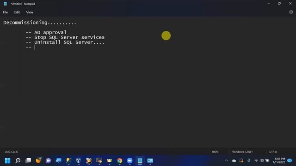Close the Notepad window
The width and height of the screenshot is (296, 166).
coord(290,3)
